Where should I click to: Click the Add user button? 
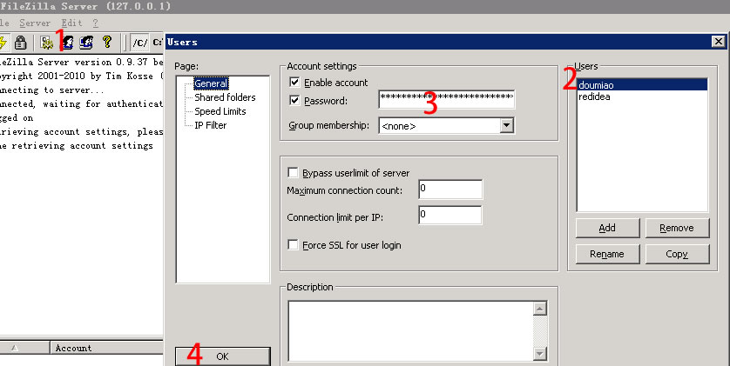pyautogui.click(x=607, y=228)
